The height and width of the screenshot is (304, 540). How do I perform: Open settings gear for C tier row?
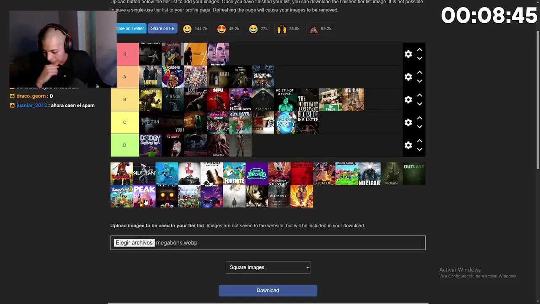coord(408,122)
